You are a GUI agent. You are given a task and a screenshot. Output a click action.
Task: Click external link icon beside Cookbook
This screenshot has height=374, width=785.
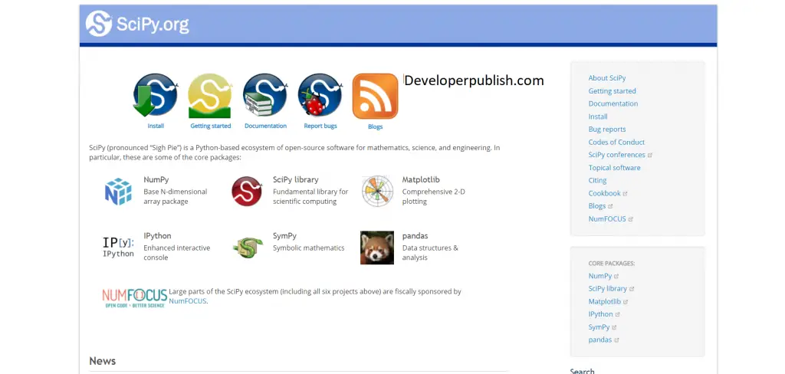point(626,194)
